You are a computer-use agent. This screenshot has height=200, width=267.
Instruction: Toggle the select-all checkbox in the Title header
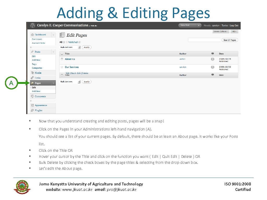pyautogui.click(x=62, y=54)
